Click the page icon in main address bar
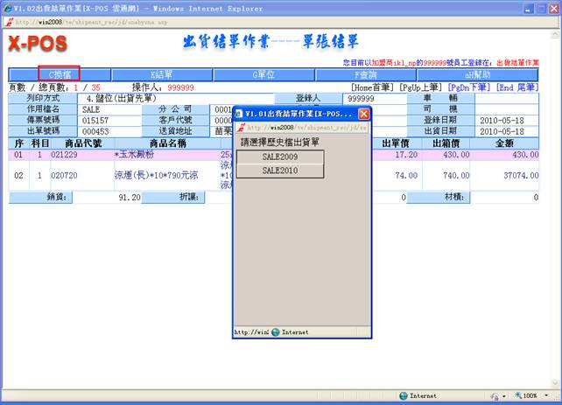This screenshot has width=562, height=405. (x=10, y=21)
